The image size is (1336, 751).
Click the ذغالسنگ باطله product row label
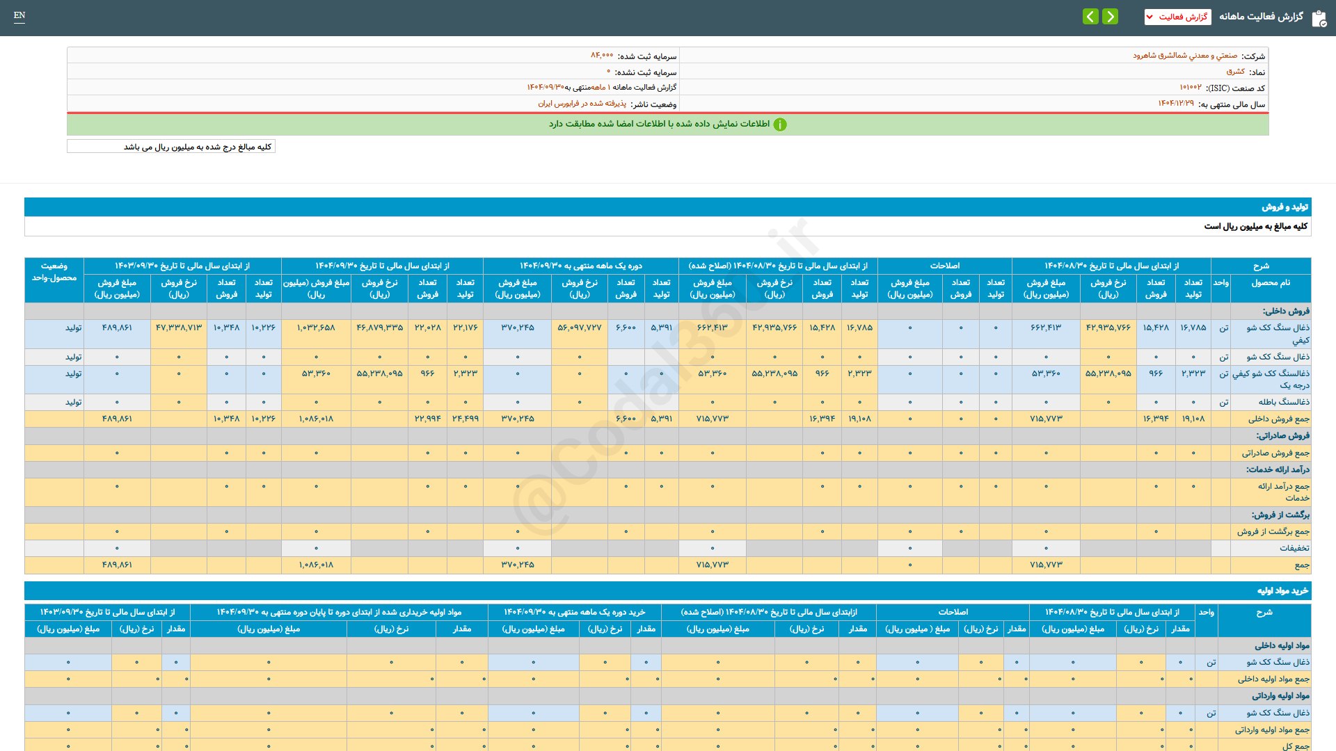point(1283,403)
